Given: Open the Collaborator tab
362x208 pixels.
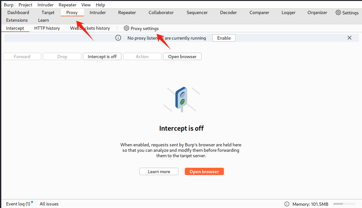Looking at the screenshot, I should pos(161,12).
